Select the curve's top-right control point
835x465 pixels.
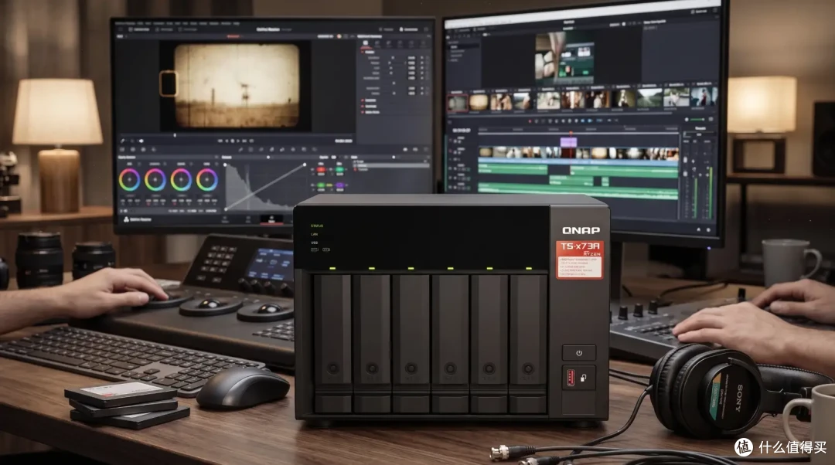[305, 165]
